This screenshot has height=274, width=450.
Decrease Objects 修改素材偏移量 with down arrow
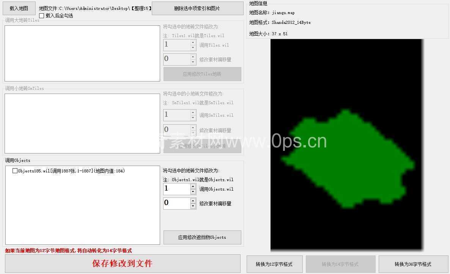193,206
